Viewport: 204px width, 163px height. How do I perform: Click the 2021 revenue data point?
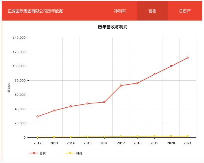click(188, 58)
